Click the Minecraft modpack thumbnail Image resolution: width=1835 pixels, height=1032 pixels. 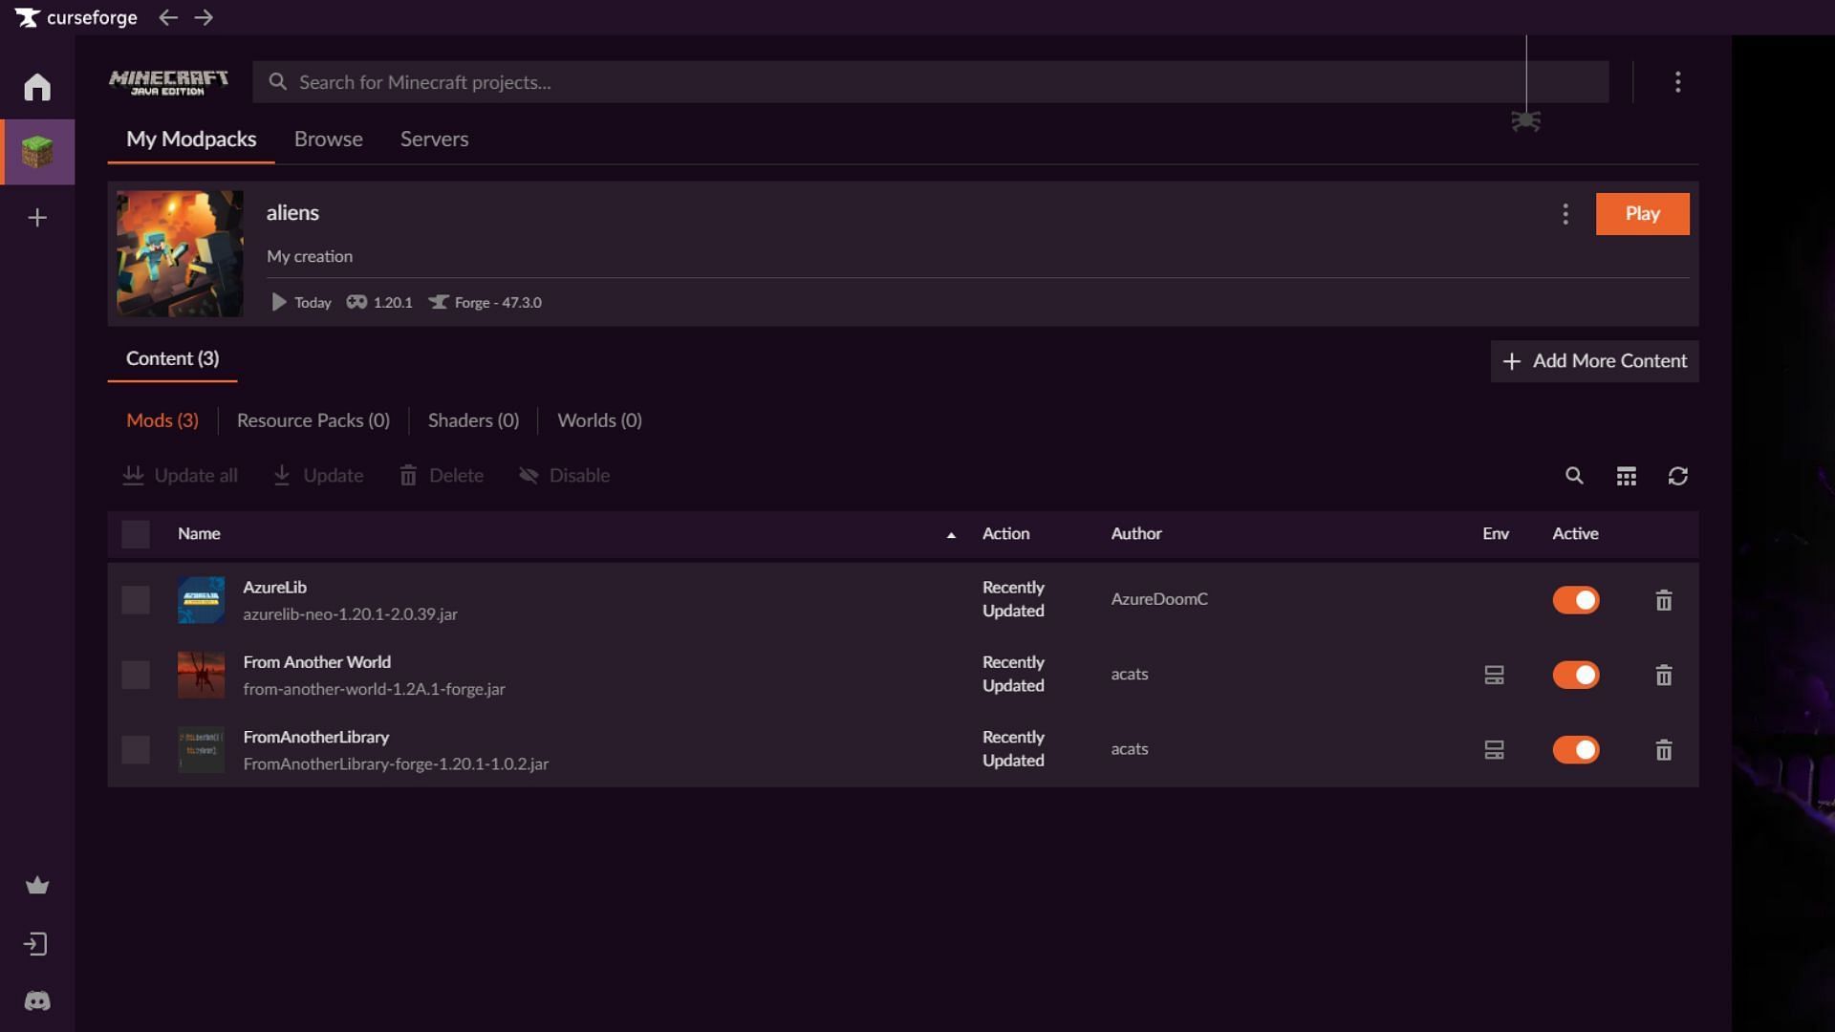pyautogui.click(x=179, y=252)
